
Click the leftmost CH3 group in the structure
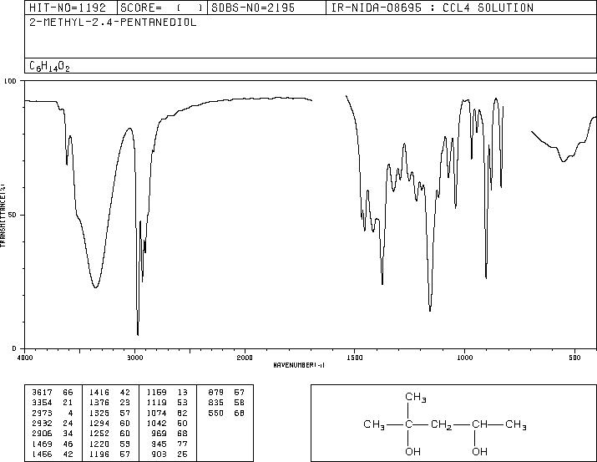point(375,424)
